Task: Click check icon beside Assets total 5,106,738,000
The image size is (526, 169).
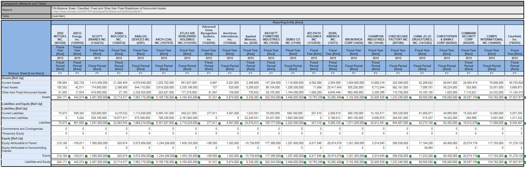Action: tap(176, 98)
